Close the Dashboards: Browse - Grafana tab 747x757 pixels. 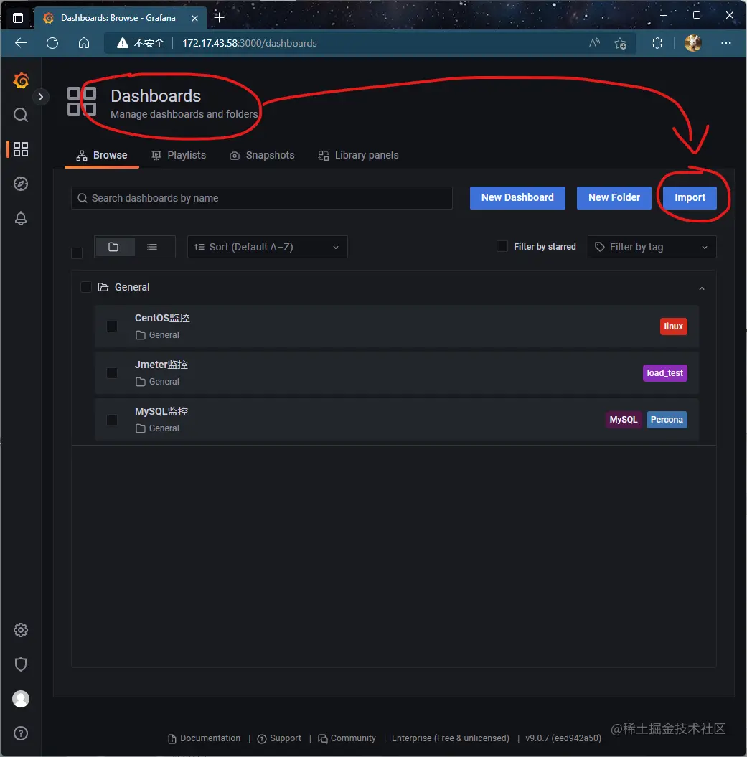click(x=194, y=18)
